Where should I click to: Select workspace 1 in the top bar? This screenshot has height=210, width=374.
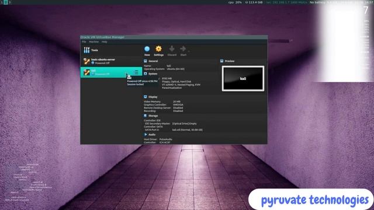pos(2,2)
